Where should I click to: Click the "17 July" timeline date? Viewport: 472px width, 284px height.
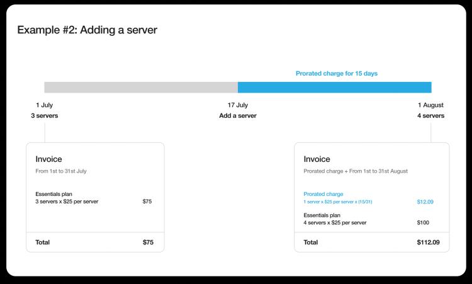tap(238, 105)
